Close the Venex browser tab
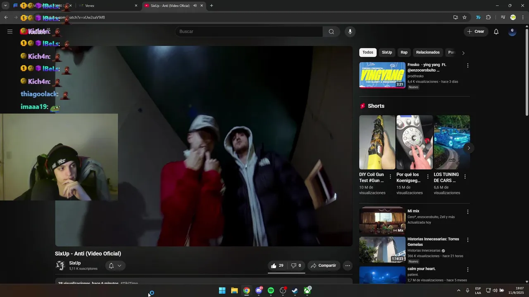This screenshot has height=297, width=529. coord(136,6)
